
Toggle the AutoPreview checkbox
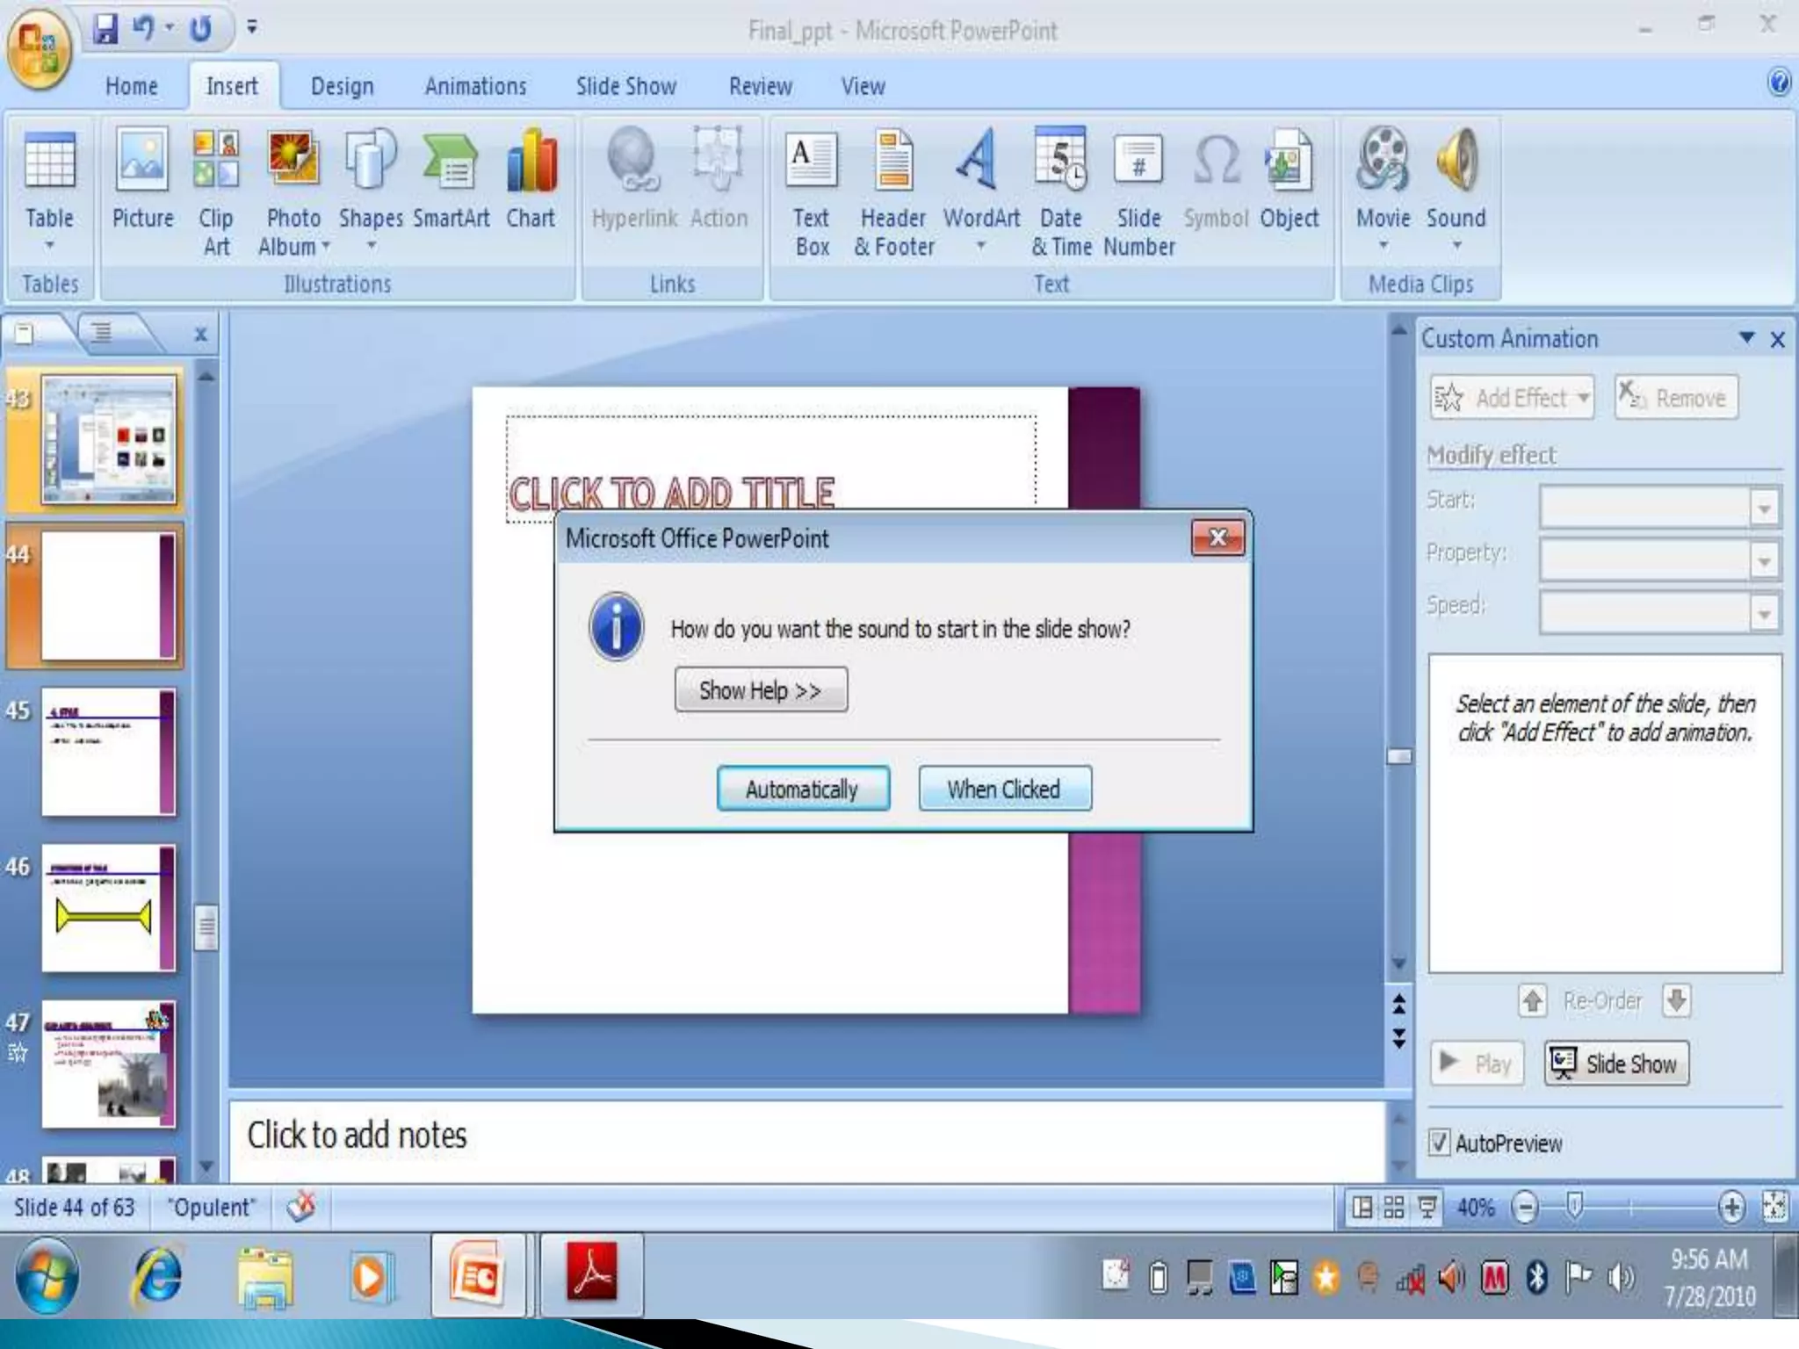tap(1439, 1143)
